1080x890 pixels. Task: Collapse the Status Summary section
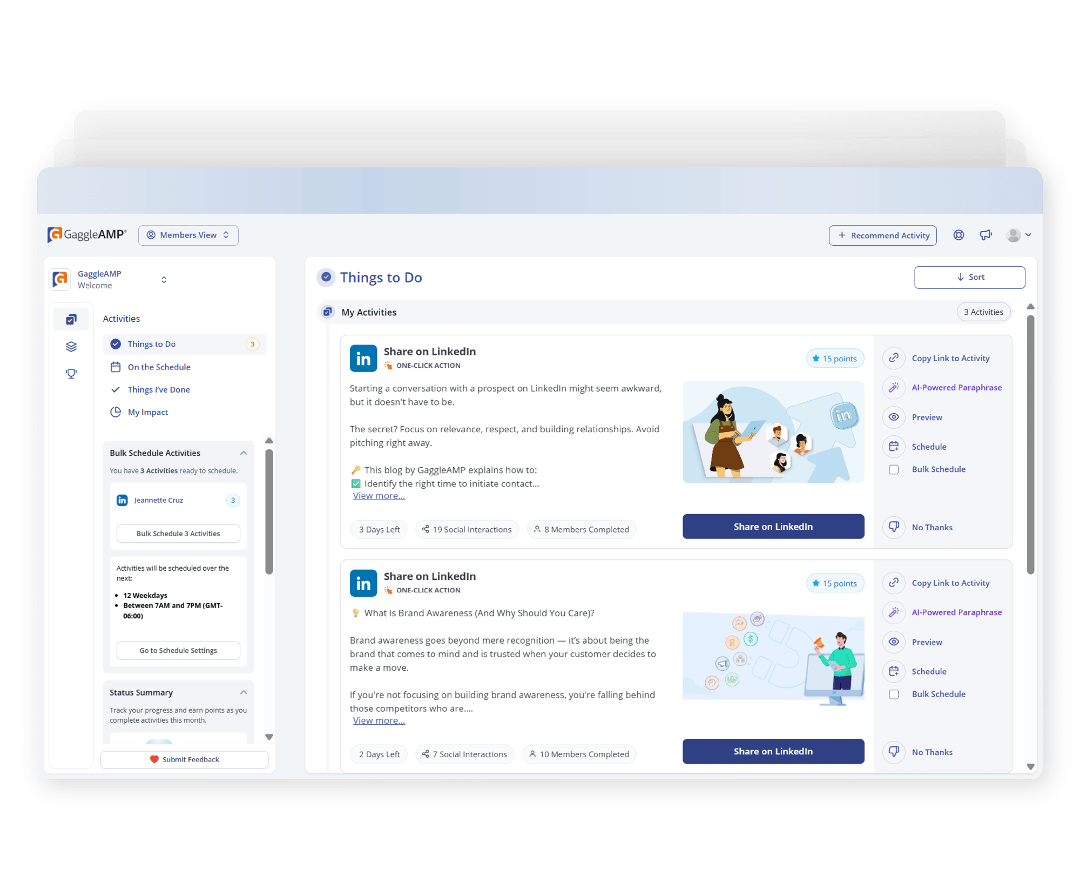point(244,692)
